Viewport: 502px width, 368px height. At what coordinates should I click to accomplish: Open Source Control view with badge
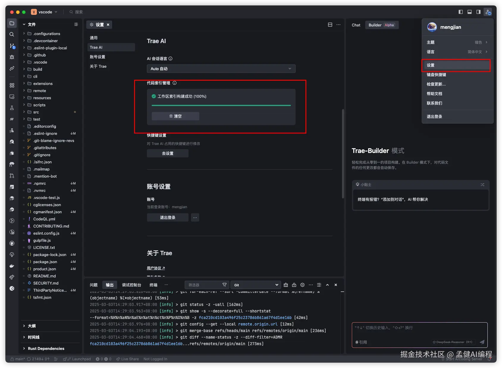(x=12, y=46)
